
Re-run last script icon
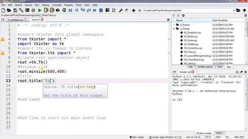(64, 10)
